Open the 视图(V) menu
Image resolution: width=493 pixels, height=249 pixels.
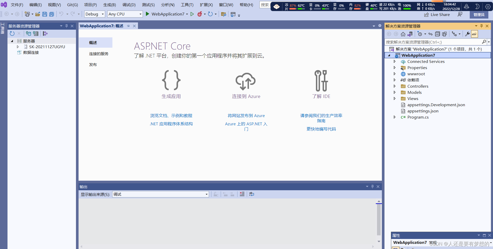click(54, 5)
